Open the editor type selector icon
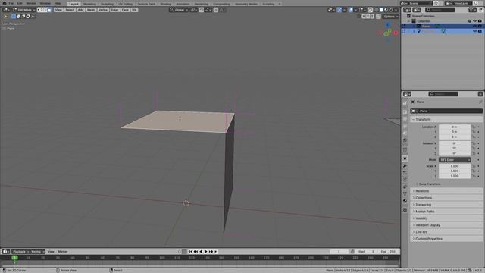485x273 pixels. click(x=6, y=10)
